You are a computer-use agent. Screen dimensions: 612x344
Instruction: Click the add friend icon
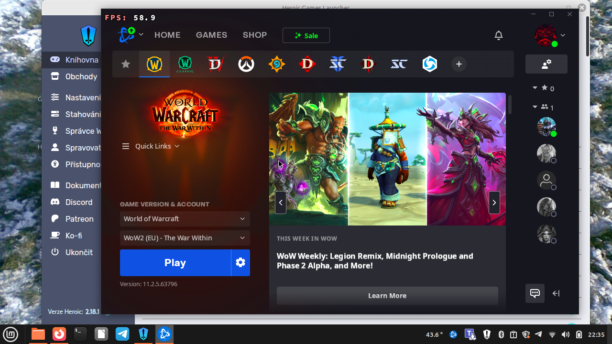coord(546,64)
